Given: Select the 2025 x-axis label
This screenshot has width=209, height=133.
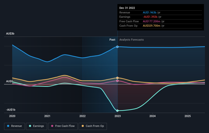Looking at the screenshot, I should (x=188, y=116).
